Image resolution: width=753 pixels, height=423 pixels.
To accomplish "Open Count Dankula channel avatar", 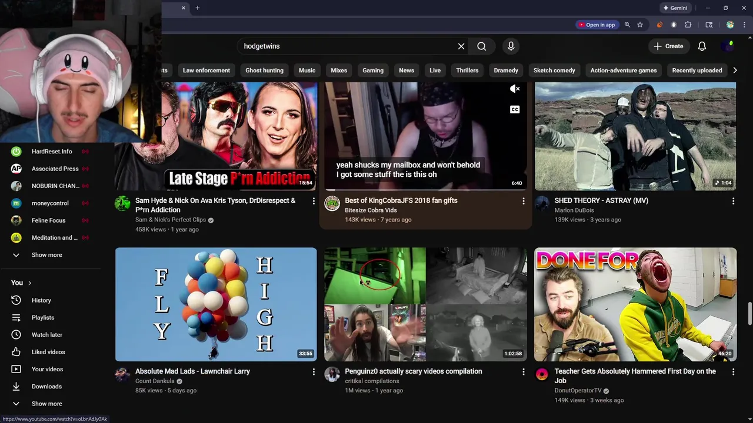I will click(x=122, y=374).
